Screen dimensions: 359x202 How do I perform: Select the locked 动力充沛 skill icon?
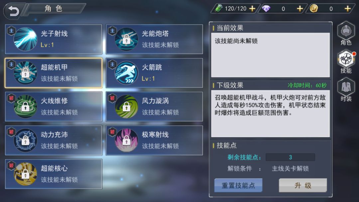pos(25,140)
